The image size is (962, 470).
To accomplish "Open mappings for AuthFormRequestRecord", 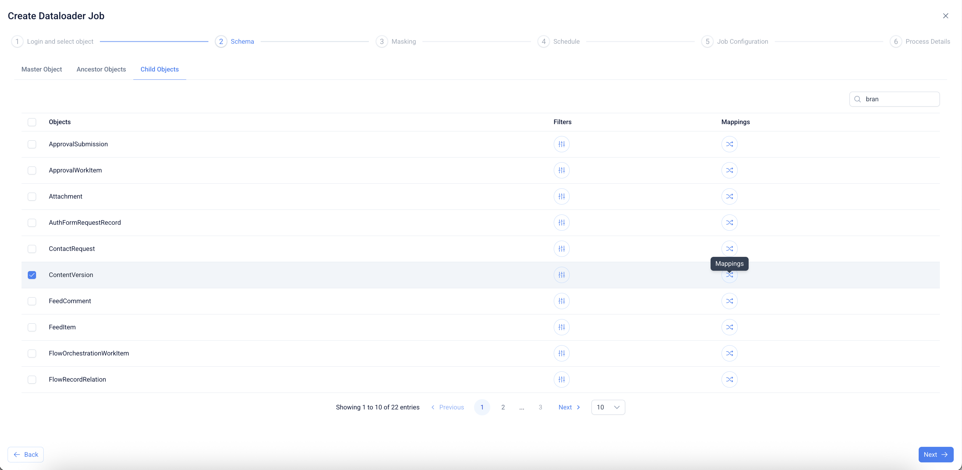I will coord(729,223).
